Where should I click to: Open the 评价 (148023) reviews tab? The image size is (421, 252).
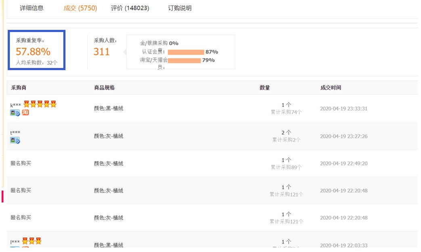pyautogui.click(x=130, y=8)
